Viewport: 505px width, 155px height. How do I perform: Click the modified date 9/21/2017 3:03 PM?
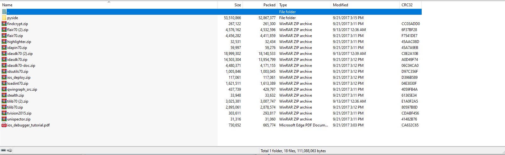[x=348, y=125]
